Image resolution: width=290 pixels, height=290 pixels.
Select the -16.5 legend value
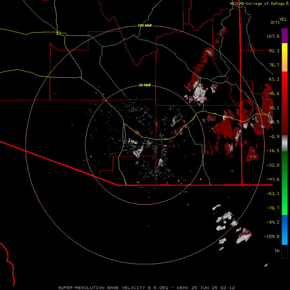coord(273,151)
